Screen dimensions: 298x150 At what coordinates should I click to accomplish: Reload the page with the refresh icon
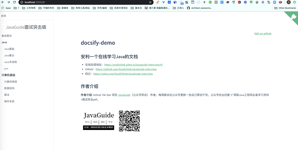point(15,2)
